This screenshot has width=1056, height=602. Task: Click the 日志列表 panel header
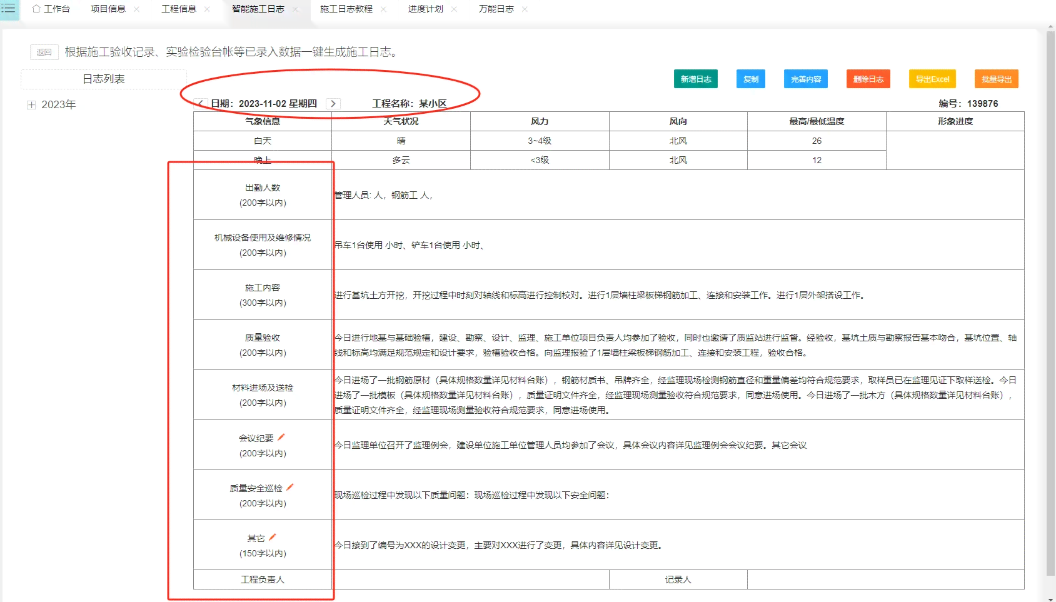pos(104,79)
